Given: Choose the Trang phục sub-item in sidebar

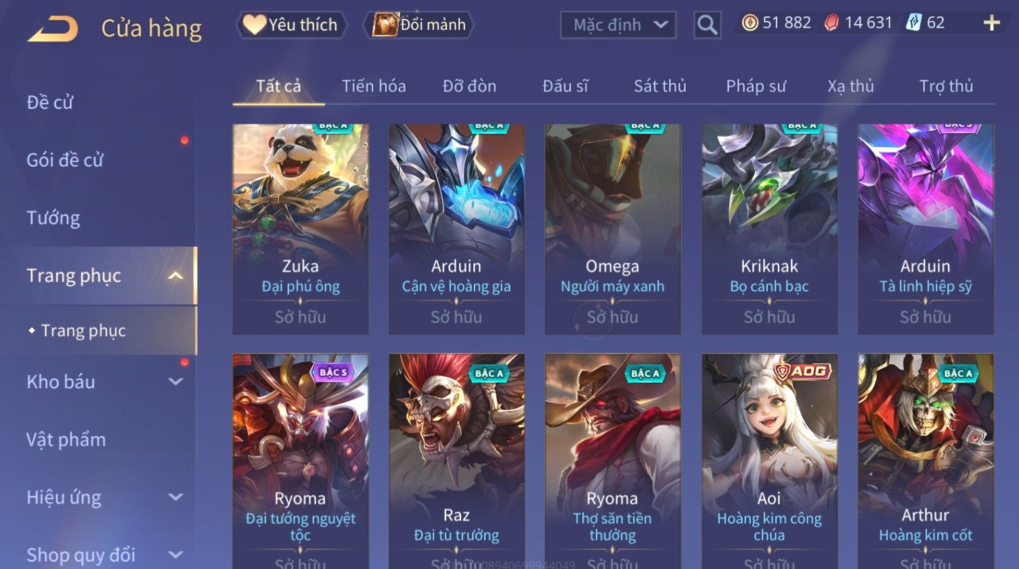Looking at the screenshot, I should 83,330.
